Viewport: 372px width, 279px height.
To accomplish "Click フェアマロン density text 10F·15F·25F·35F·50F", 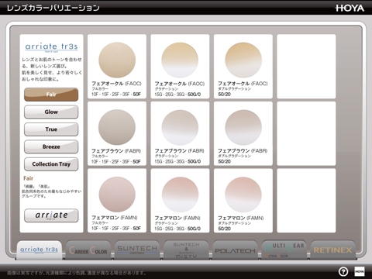I will coord(116,229).
